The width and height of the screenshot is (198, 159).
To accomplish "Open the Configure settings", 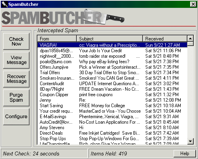I will coord(16,117).
